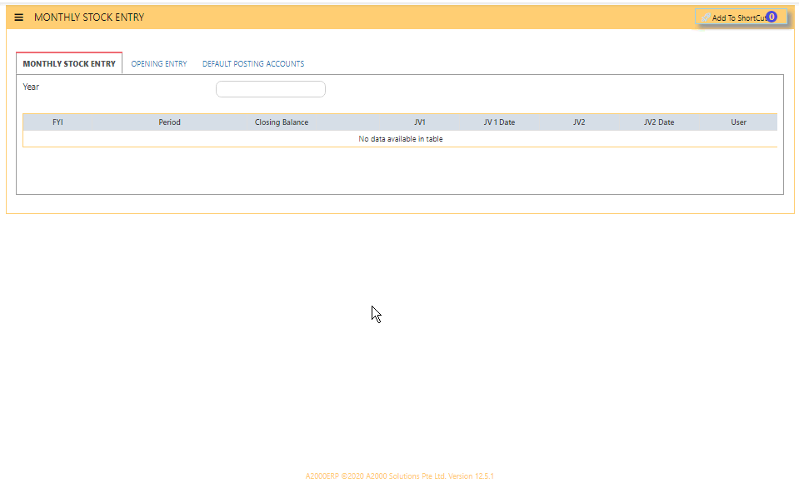Open the hamburger menu icon
Screen dimensions: 799x493
[19, 17]
